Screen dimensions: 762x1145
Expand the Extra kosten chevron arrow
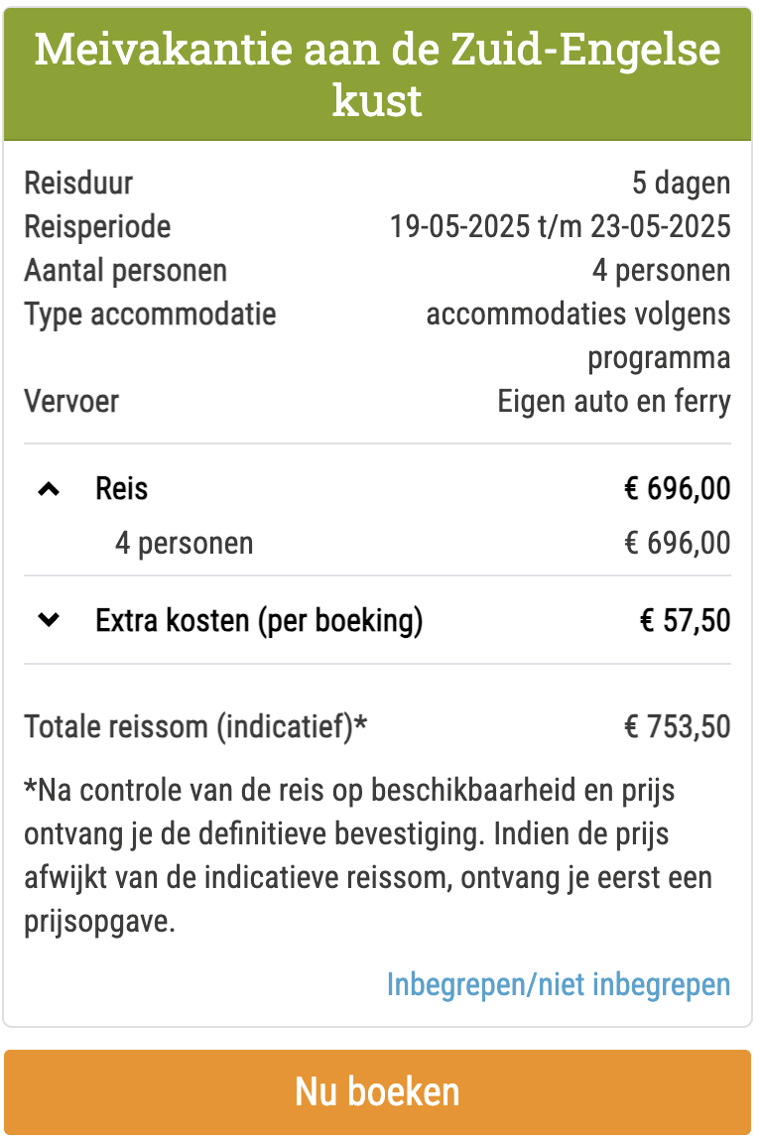(x=49, y=621)
